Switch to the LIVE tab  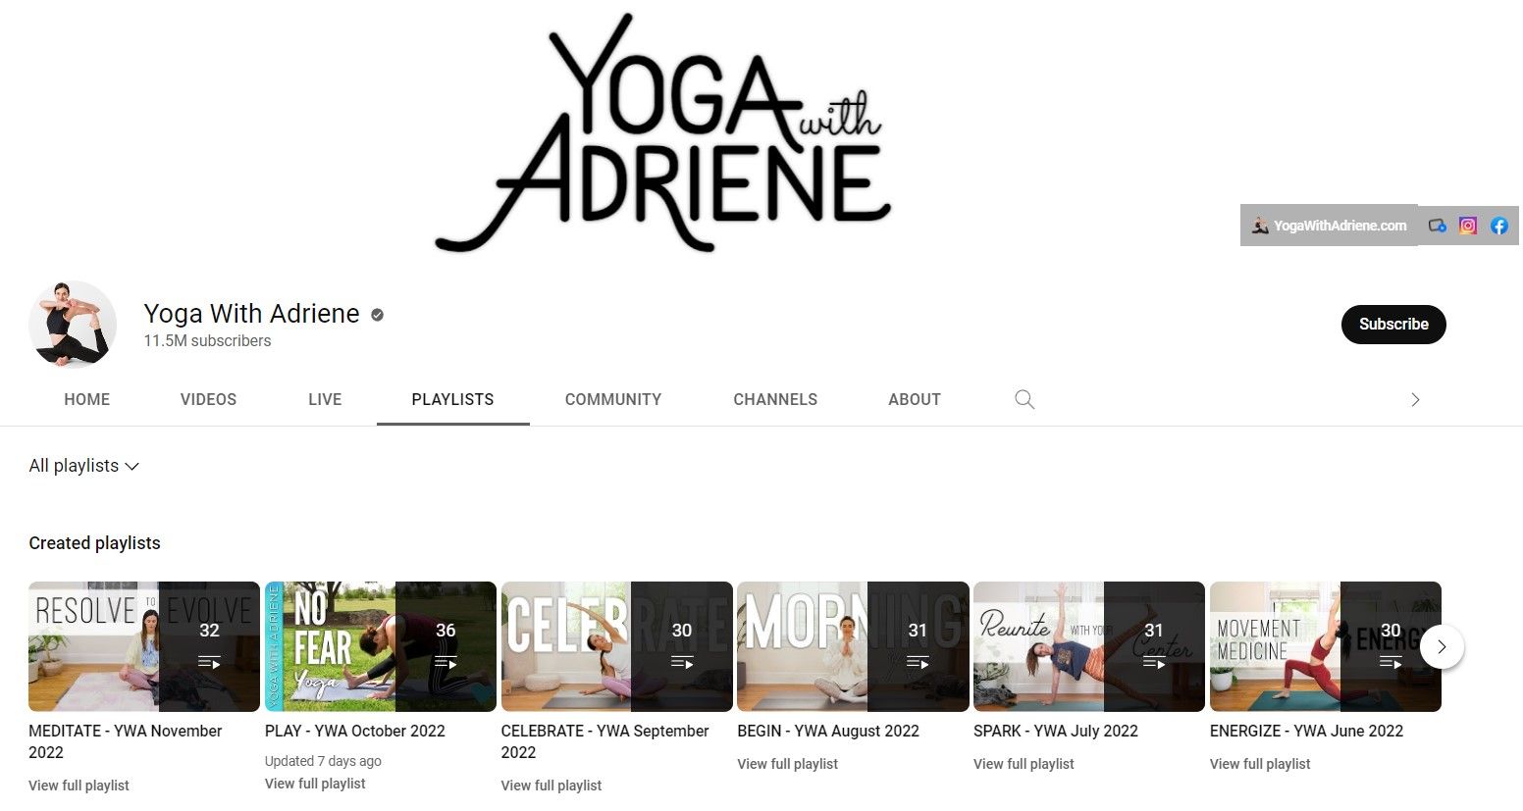coord(325,399)
